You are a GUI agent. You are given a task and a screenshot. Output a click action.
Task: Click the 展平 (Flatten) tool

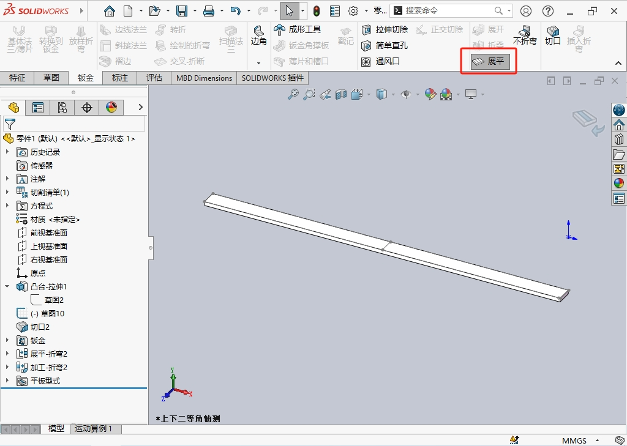point(490,61)
